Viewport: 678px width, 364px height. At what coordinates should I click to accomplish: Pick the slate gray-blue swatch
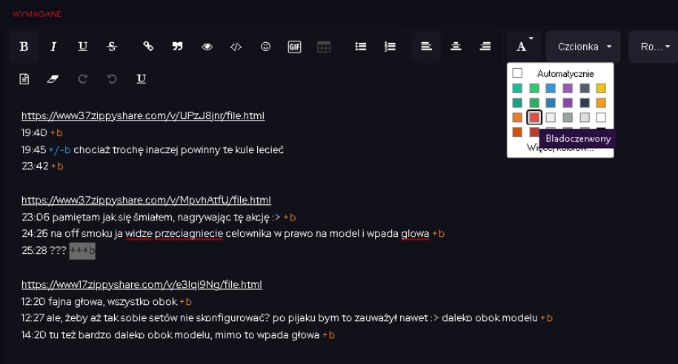click(x=584, y=89)
